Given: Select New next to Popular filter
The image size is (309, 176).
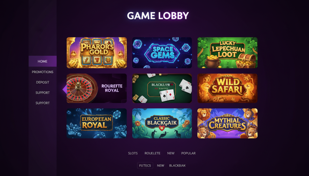Looking at the screenshot, I should coord(171,153).
